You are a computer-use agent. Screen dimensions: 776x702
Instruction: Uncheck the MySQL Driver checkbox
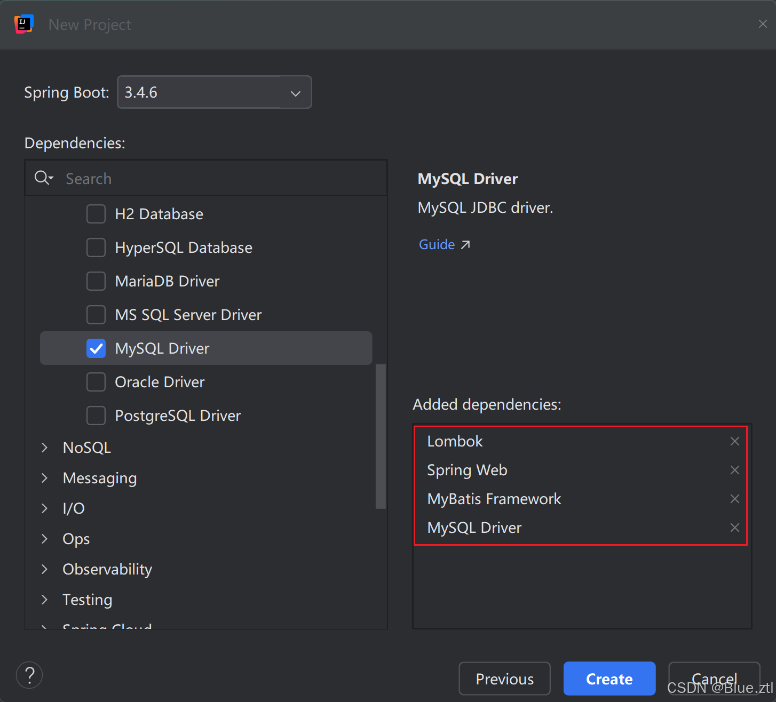[x=96, y=348]
